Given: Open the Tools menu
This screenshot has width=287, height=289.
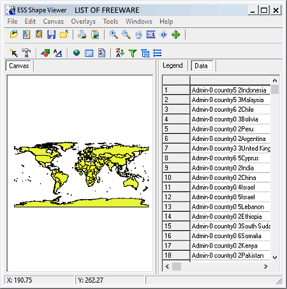Looking at the screenshot, I should (x=110, y=21).
